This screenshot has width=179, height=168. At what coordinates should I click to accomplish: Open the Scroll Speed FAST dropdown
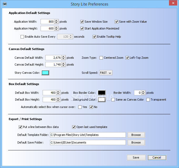[x=106, y=73]
